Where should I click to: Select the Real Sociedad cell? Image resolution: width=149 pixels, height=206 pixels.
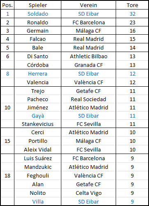pyautogui.click(x=88, y=99)
